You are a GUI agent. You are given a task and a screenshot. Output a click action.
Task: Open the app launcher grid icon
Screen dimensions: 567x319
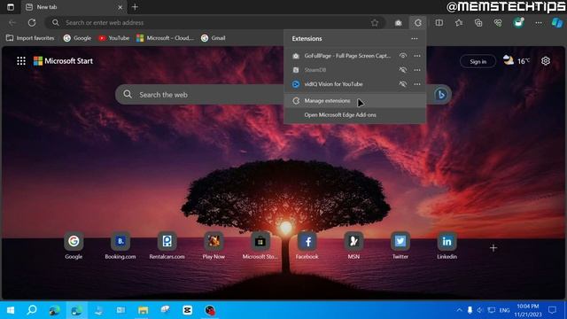(21, 61)
